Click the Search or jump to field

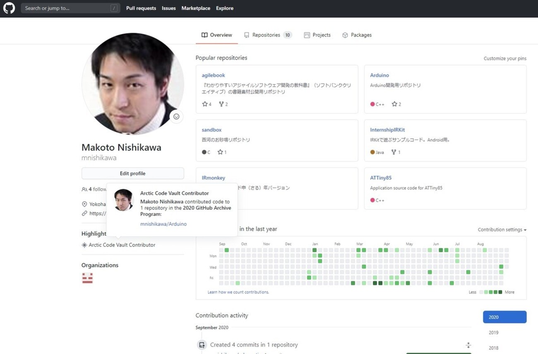(66, 8)
